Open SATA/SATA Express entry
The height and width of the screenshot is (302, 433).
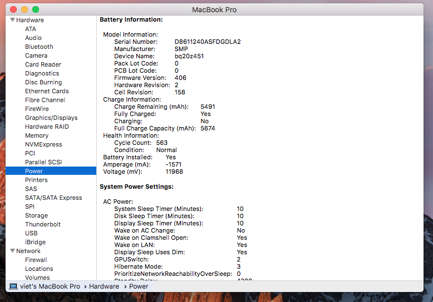(53, 198)
